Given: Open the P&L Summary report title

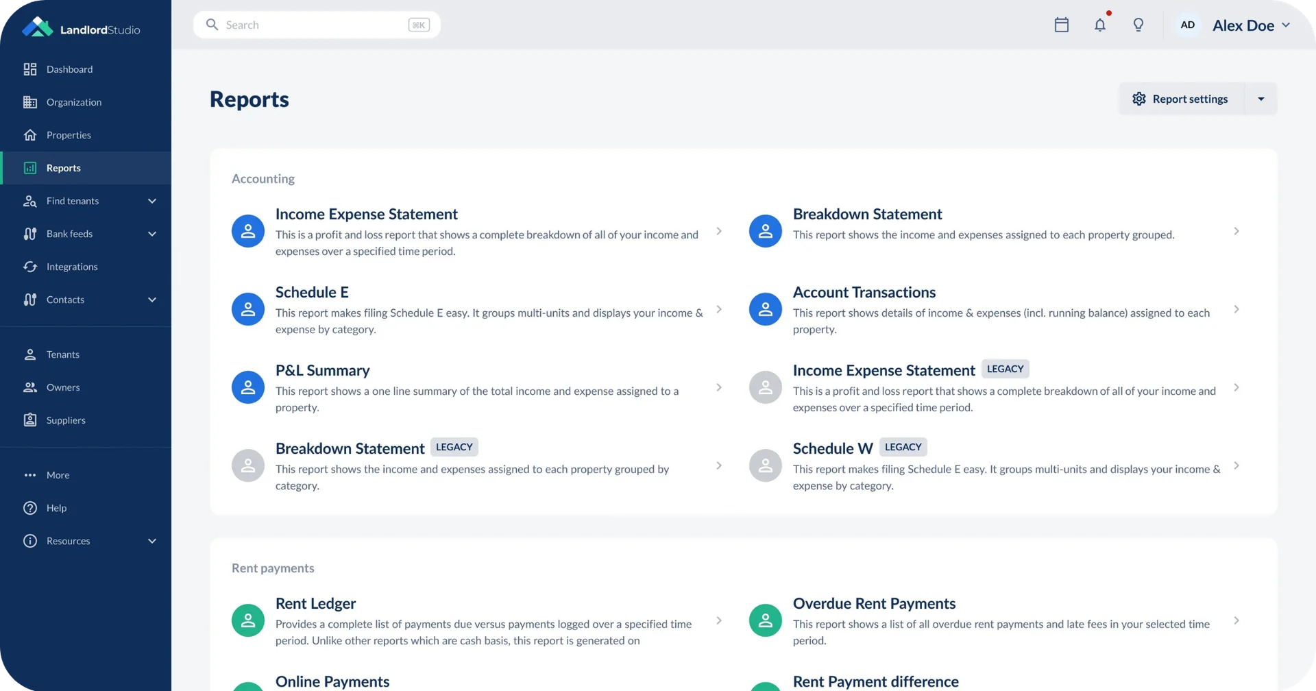Looking at the screenshot, I should click(322, 370).
